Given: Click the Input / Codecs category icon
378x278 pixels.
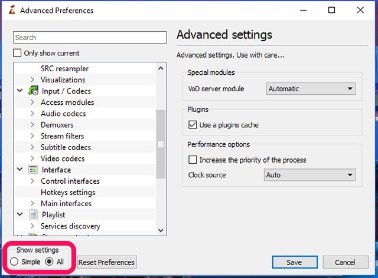Looking at the screenshot, I should (33, 91).
